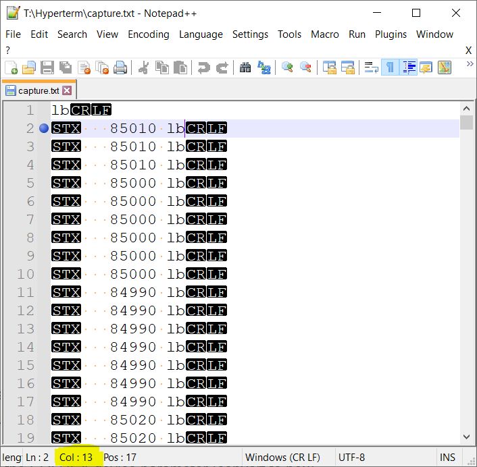This screenshot has height=467, width=477.
Task: Open the Macro menu
Action: [324, 34]
